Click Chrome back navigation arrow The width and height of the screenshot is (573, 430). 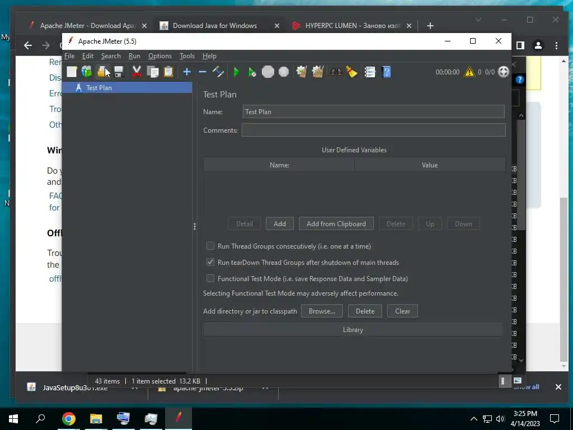pos(28,45)
